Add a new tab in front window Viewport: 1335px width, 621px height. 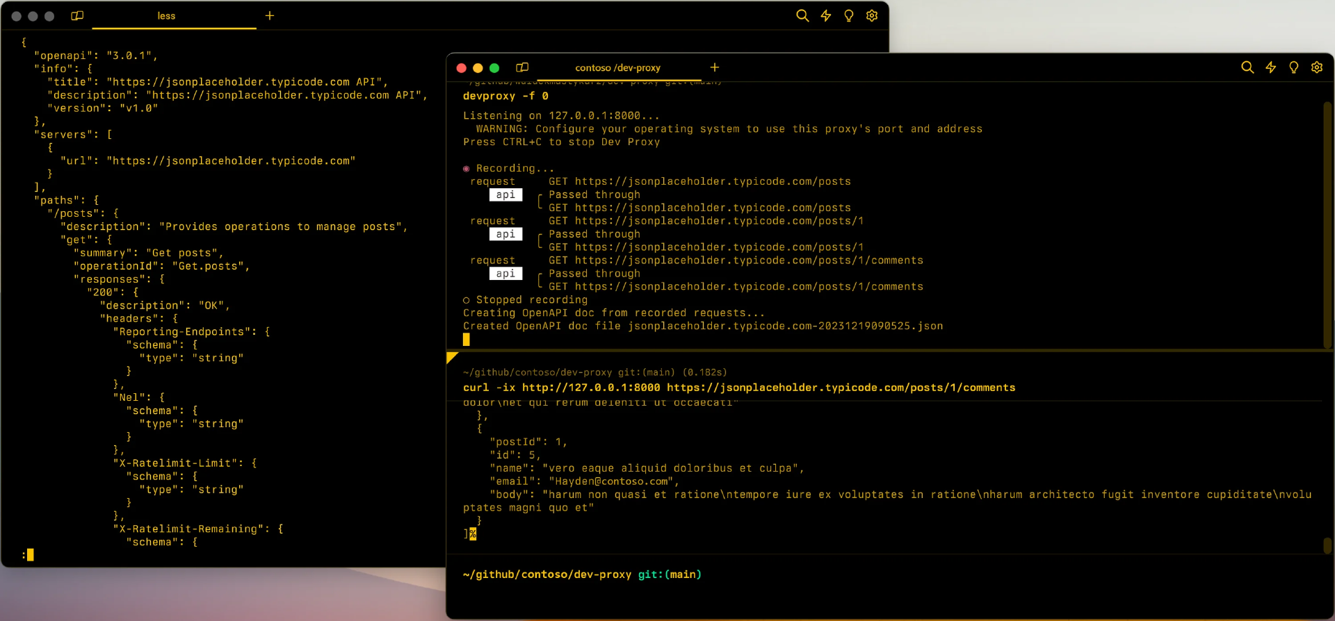[x=714, y=67]
